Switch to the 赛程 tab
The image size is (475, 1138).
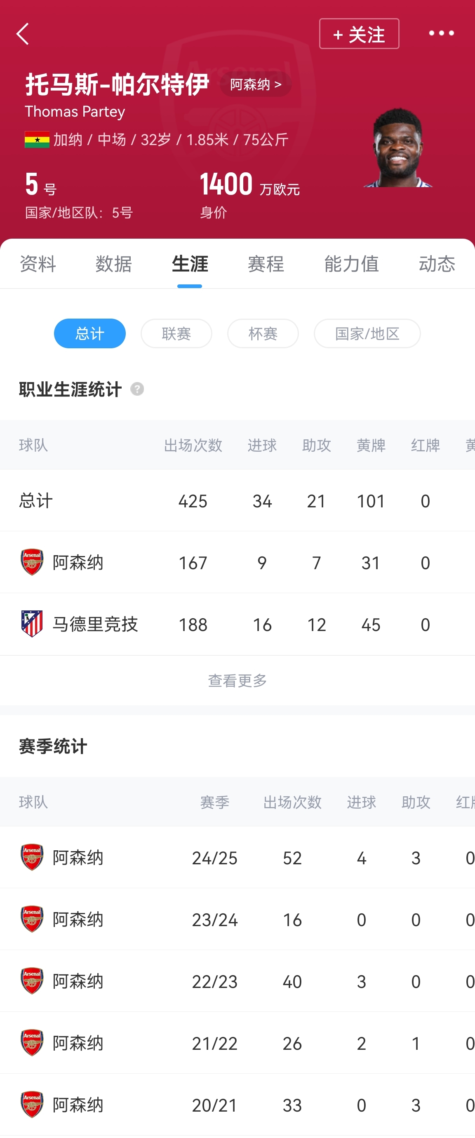click(266, 264)
